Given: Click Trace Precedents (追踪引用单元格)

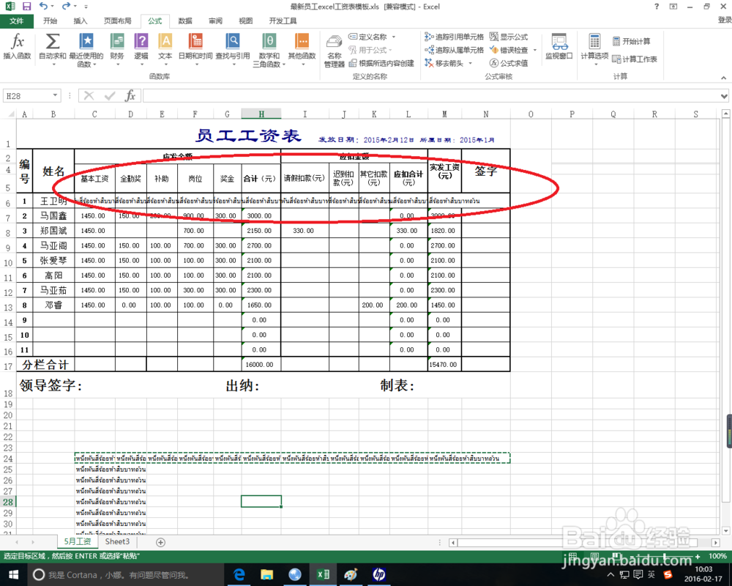Looking at the screenshot, I should pos(455,37).
